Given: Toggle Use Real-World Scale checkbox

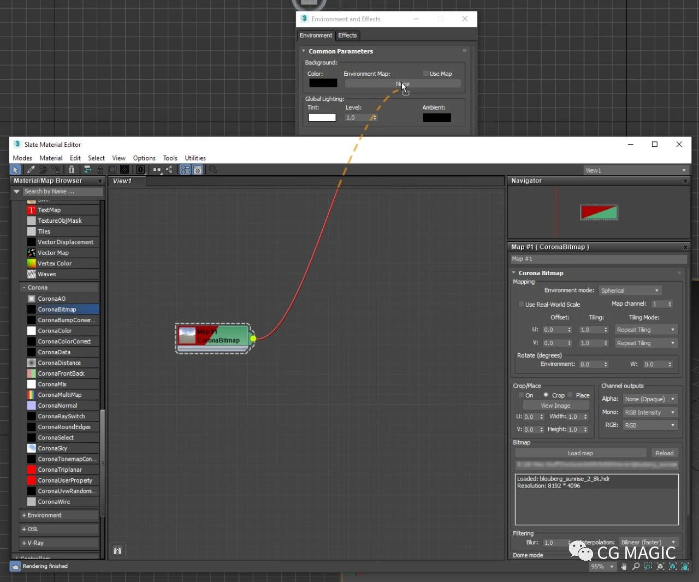Looking at the screenshot, I should pyautogui.click(x=521, y=304).
